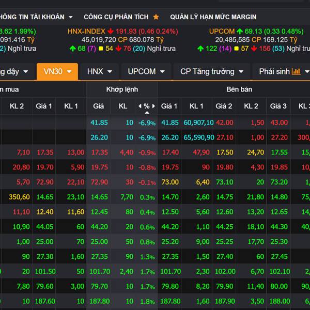Image resolution: width=310 pixels, height=310 pixels.
Task: Click the HNX-INDEX red down arrow
Action: pyautogui.click(x=111, y=32)
